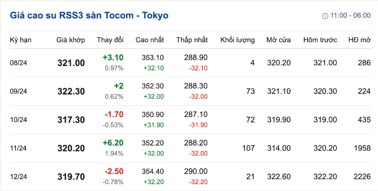Image resolution: width=378 pixels, height=191 pixels.
Task: Click the clock icon beside 11:00 - 06:00
Action: click(325, 16)
